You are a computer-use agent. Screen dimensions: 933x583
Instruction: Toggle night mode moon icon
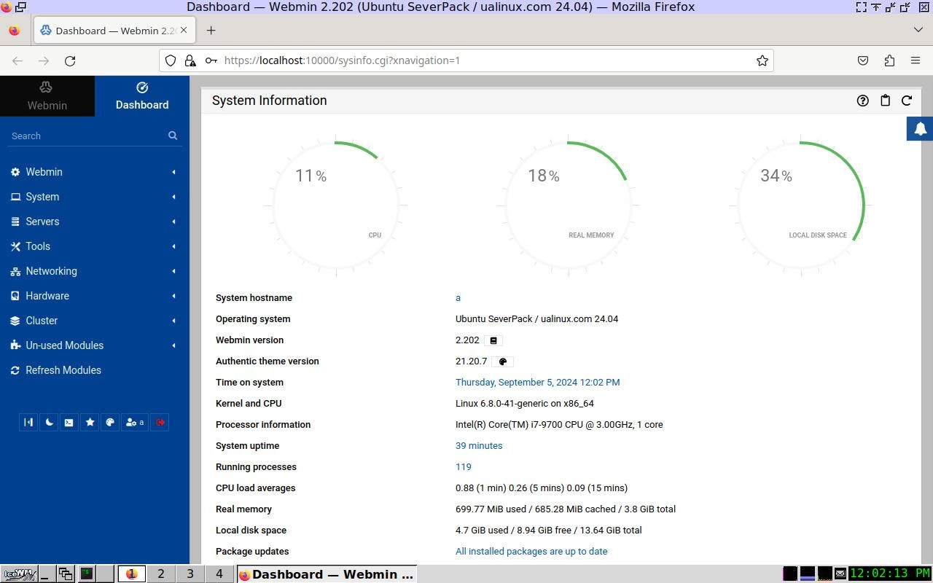click(x=49, y=422)
